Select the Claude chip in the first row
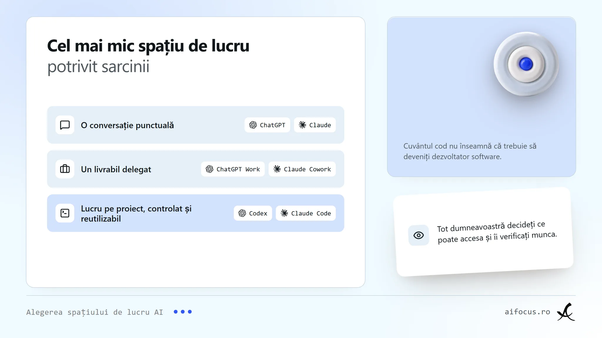 click(315, 125)
